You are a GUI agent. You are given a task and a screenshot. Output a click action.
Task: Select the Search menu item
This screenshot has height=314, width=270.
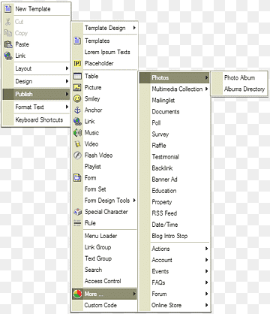coord(105,270)
